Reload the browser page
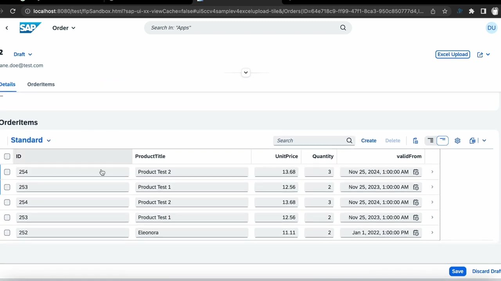Viewport: 501px width, 281px height. (13, 11)
